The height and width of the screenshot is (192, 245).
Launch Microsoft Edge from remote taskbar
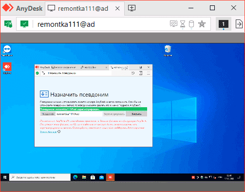click(x=75, y=177)
